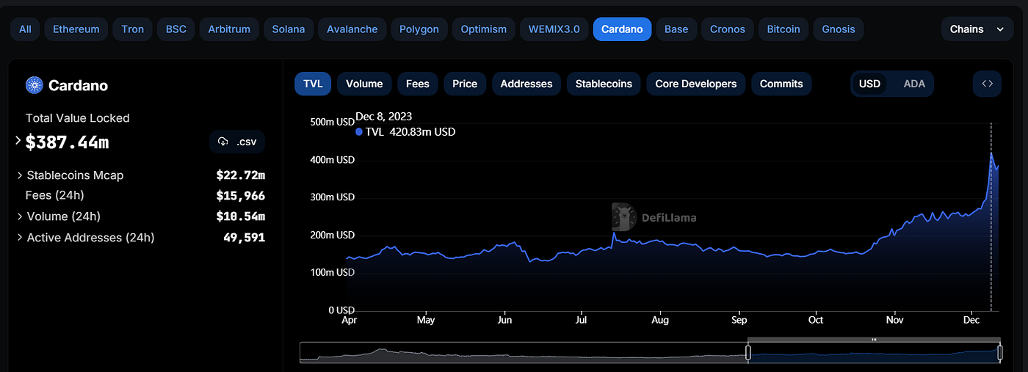Select the Tron chain filter

(x=132, y=29)
